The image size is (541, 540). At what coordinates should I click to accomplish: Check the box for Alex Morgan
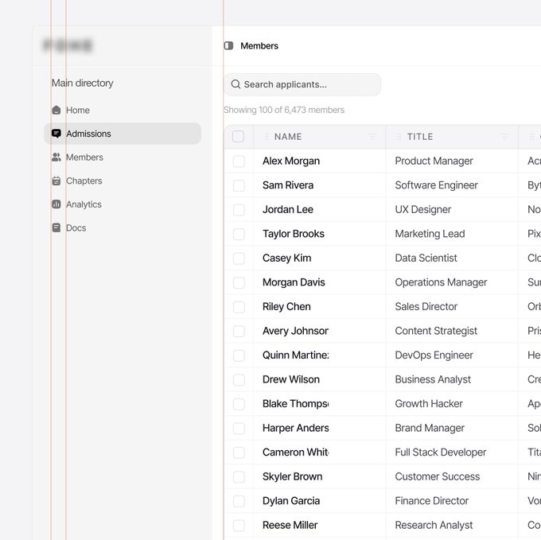(239, 161)
